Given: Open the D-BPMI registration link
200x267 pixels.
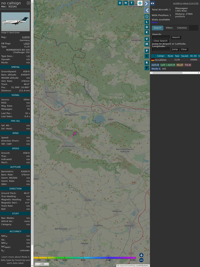Looking at the screenshot, I should [26, 37].
